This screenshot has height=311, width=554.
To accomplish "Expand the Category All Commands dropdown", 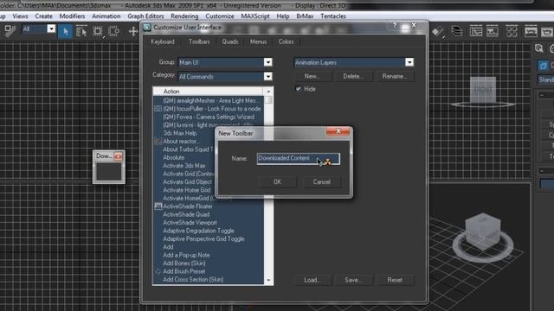I will pyautogui.click(x=267, y=77).
